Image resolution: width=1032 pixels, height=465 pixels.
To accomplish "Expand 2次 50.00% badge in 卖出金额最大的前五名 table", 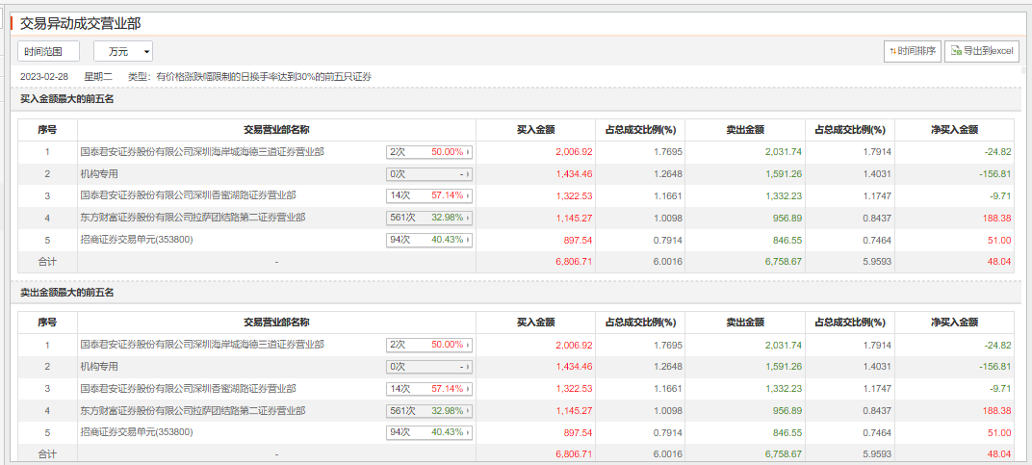I will [429, 345].
